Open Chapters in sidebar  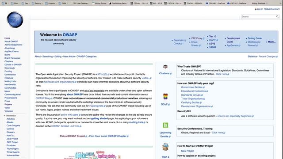coord(9,61)
